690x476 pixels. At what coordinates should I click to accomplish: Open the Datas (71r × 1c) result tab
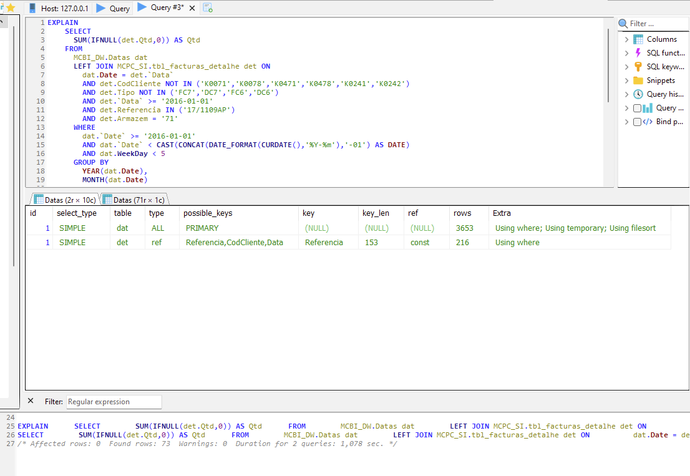(x=134, y=200)
